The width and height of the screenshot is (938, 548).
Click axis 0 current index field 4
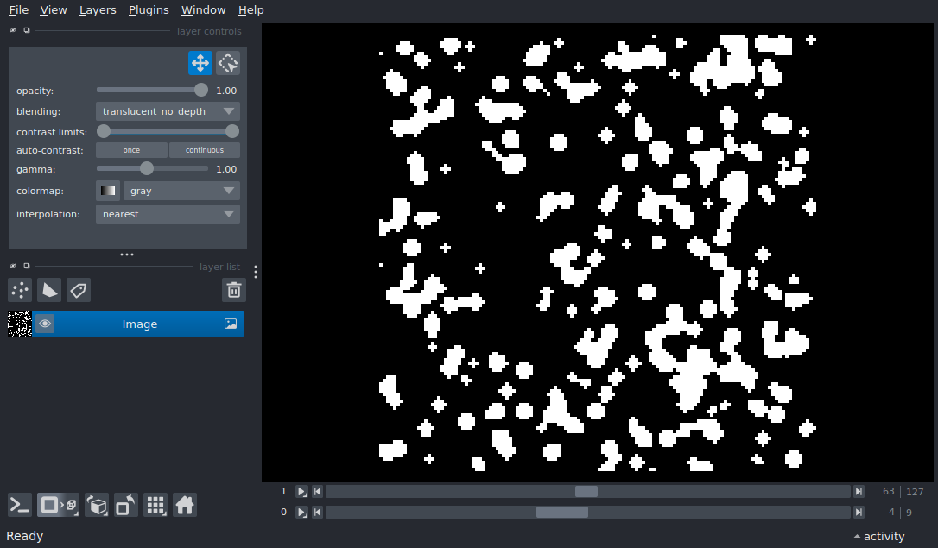[x=890, y=512]
